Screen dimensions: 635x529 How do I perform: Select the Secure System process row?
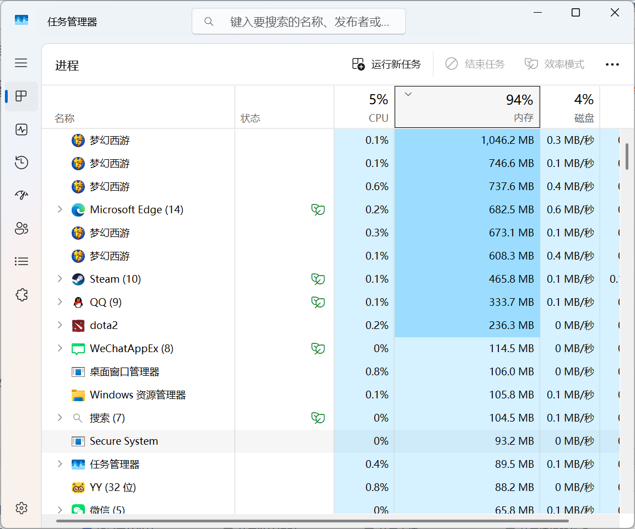pos(331,441)
